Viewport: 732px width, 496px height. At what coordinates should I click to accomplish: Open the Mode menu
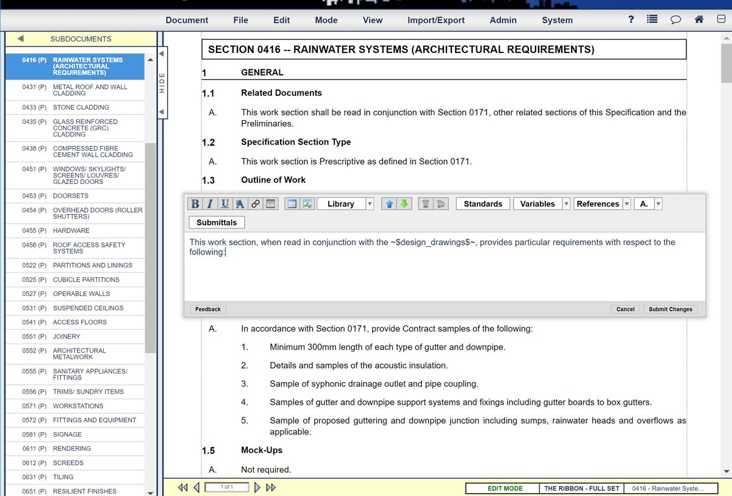click(326, 20)
